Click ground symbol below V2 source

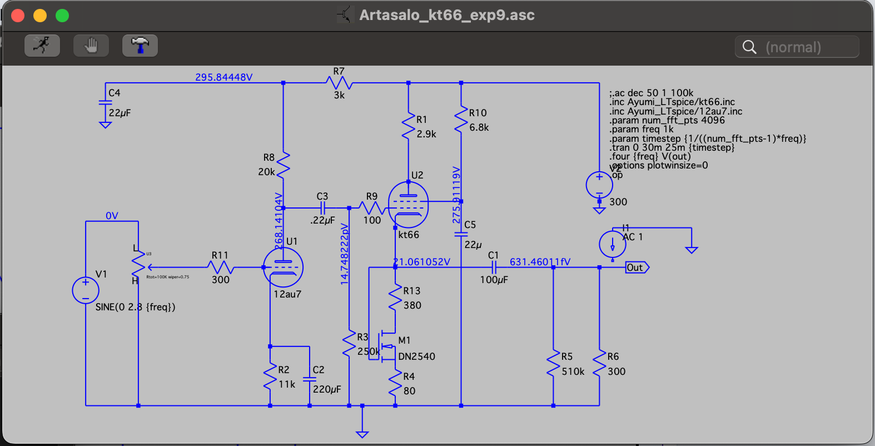point(599,210)
